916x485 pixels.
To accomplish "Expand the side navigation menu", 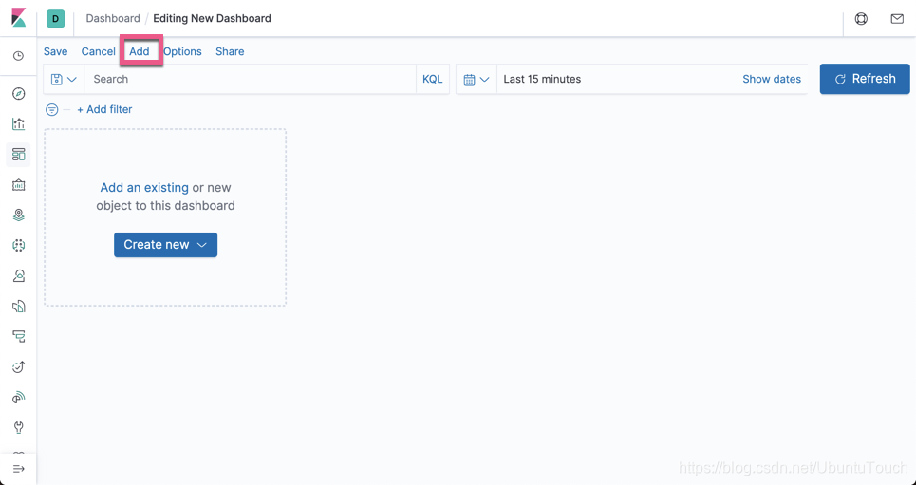I will click(x=19, y=469).
